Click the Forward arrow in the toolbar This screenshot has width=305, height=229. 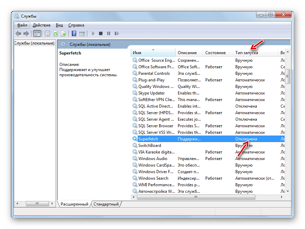(x=26, y=34)
